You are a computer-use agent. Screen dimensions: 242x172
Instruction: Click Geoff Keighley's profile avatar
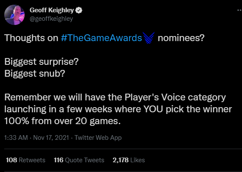point(14,15)
